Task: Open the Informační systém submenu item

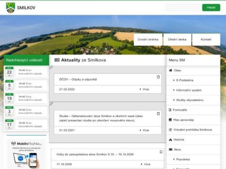Action: (x=189, y=90)
